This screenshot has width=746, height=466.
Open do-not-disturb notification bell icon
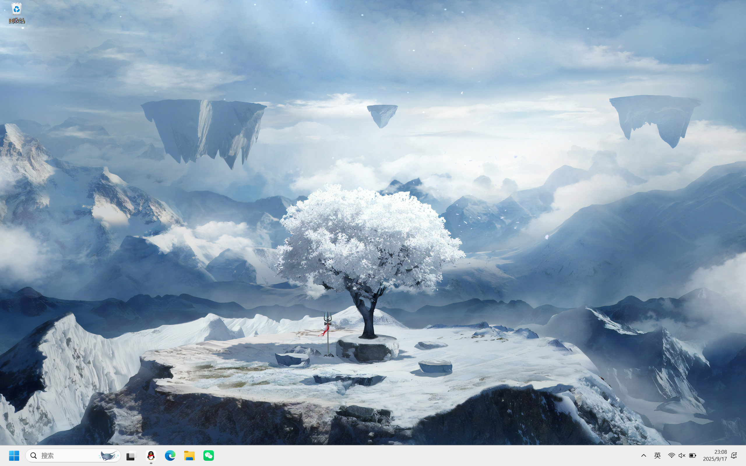(x=734, y=455)
